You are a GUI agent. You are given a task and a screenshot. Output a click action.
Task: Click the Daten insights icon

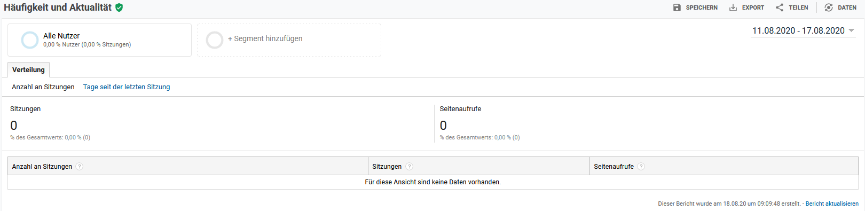(x=829, y=7)
